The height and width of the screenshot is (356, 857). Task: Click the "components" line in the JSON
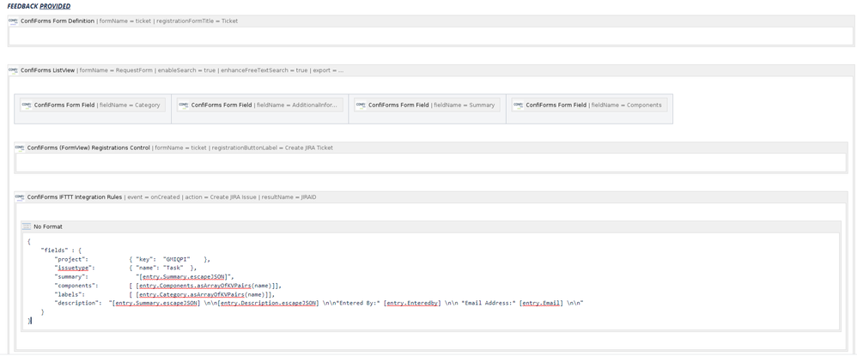tap(167, 286)
